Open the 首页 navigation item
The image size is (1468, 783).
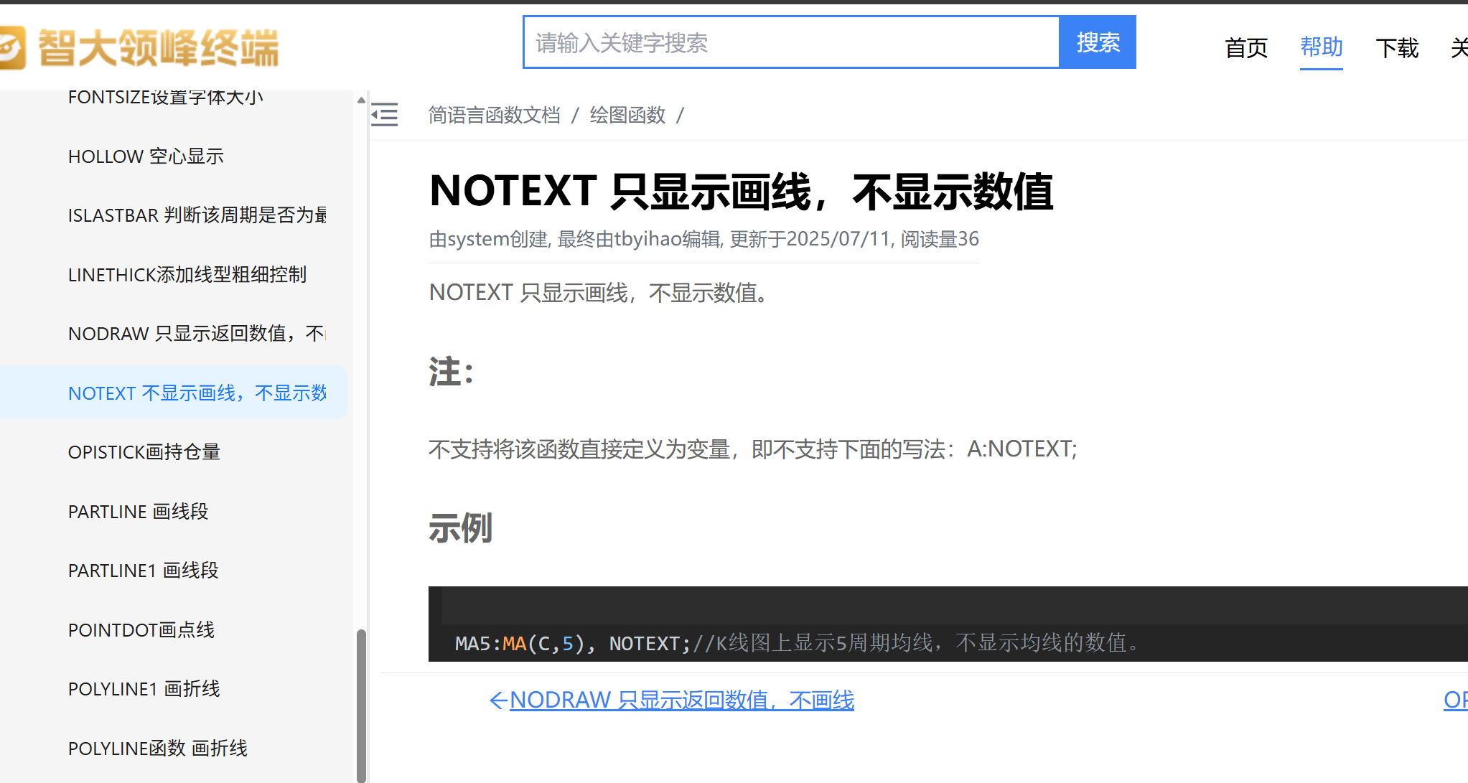click(1245, 48)
